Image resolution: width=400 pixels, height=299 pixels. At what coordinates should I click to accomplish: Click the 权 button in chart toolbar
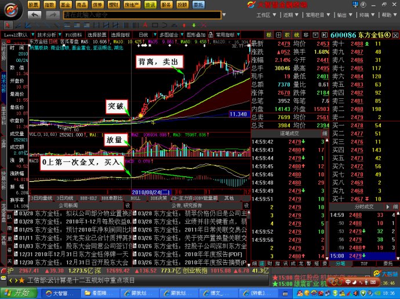[x=288, y=35]
